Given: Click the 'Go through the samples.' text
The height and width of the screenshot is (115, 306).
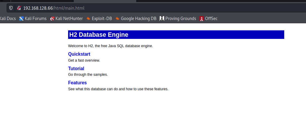Looking at the screenshot, I should pos(88,75).
